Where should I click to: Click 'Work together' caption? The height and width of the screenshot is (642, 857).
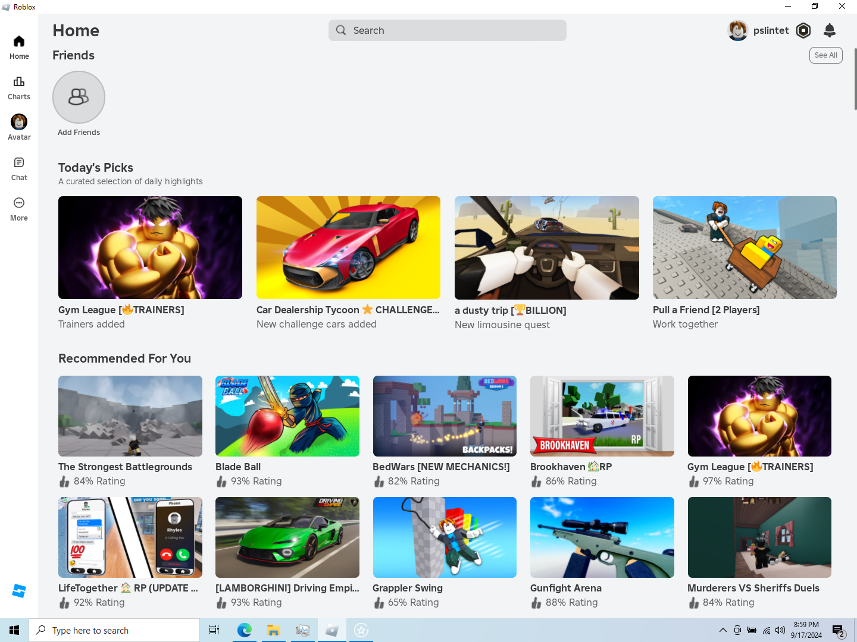(x=685, y=324)
